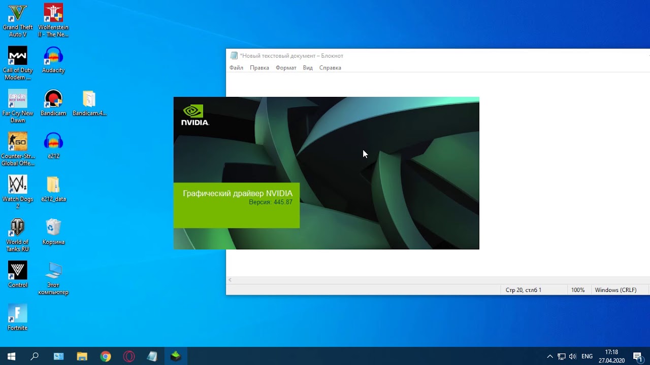This screenshot has height=365, width=650.
Task: Show hidden system tray icons
Action: pyautogui.click(x=550, y=356)
